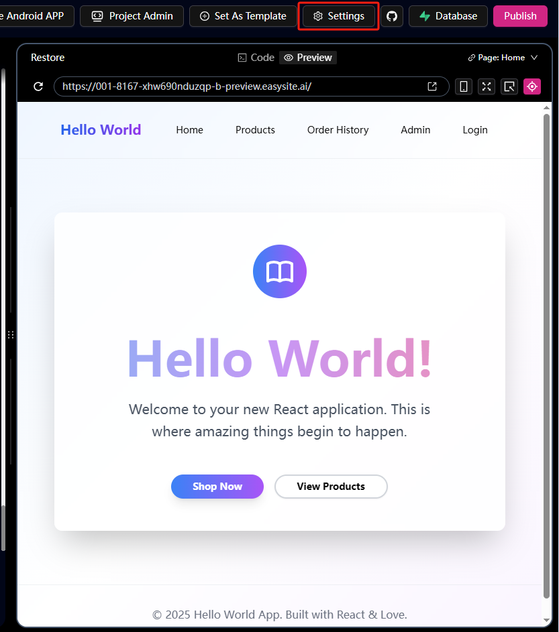Reload the preview with refresh icon
The width and height of the screenshot is (559, 632).
tap(38, 86)
